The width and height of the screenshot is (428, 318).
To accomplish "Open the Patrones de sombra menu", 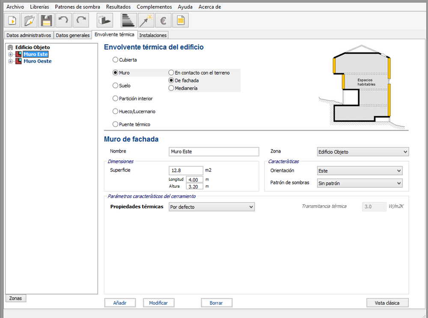I will pyautogui.click(x=77, y=7).
